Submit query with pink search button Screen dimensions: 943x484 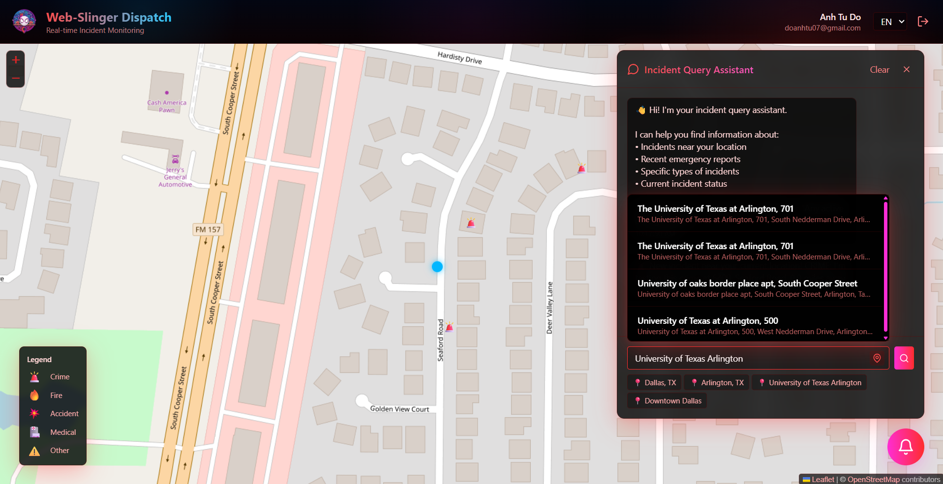tap(904, 358)
